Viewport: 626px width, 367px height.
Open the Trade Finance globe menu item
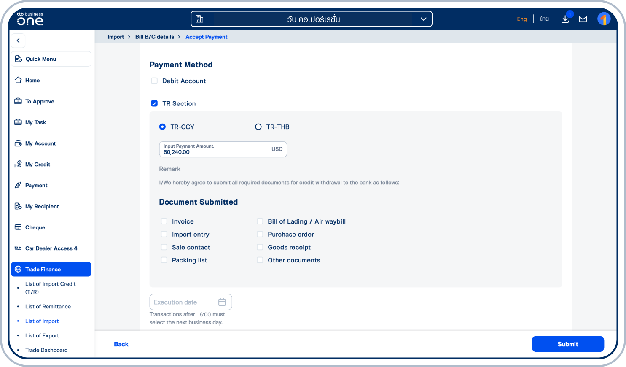43,269
